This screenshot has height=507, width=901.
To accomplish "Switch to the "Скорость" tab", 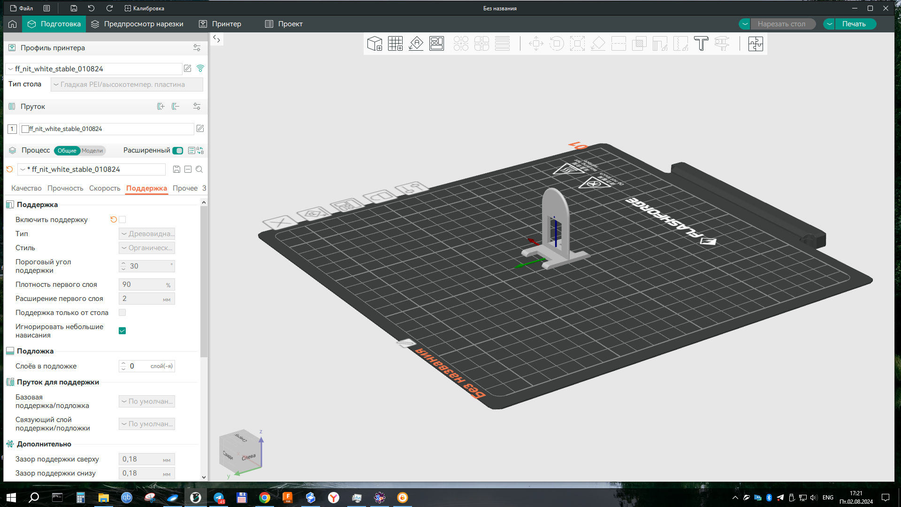I will coord(105,188).
